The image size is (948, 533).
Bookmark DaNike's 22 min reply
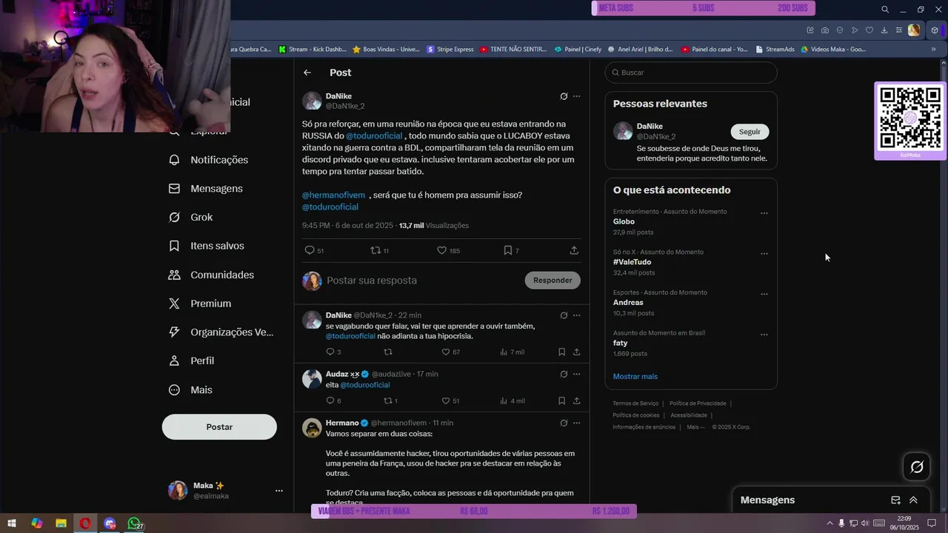(x=561, y=352)
